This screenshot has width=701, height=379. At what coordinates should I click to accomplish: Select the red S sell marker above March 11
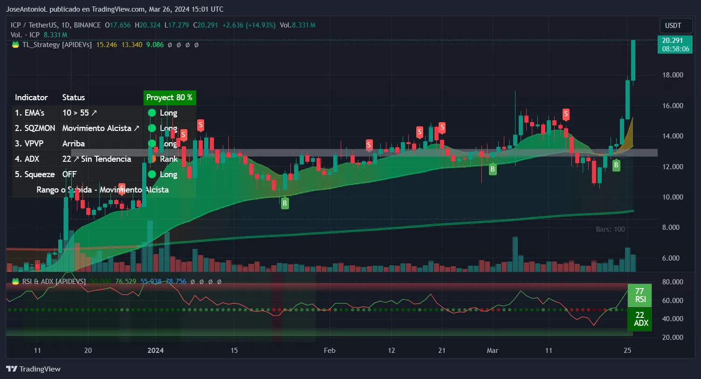566,114
